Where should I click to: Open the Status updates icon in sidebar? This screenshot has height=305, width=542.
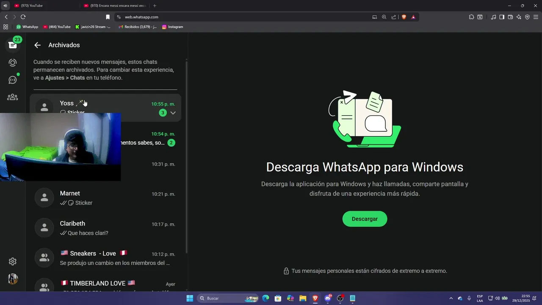(13, 63)
